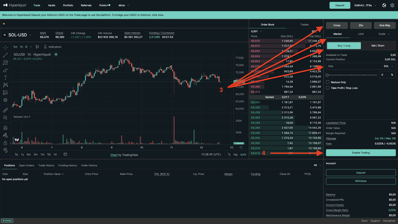
Task: Pick the brush drawing tool
Action: click(x=5, y=70)
